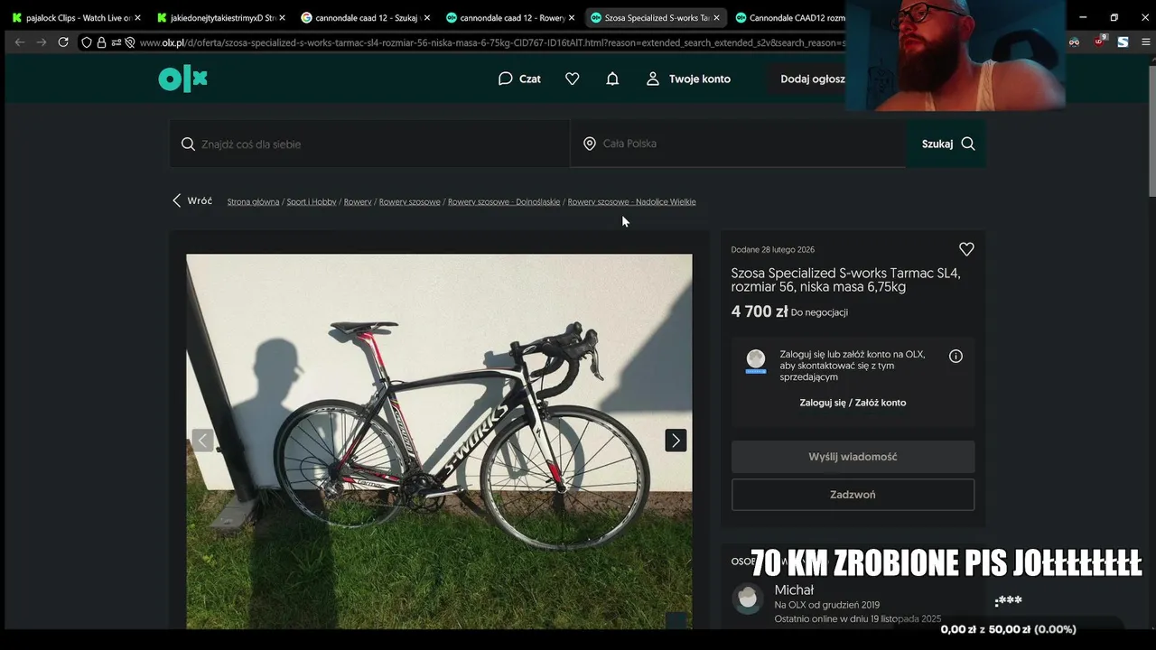This screenshot has height=650, width=1156.
Task: Click the olx.pl address bar URL
Action: click(492, 42)
